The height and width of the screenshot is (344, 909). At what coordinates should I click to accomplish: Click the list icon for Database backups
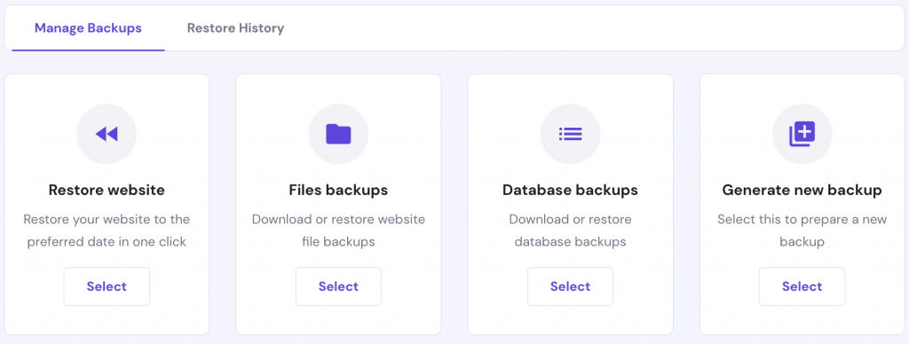(x=571, y=135)
